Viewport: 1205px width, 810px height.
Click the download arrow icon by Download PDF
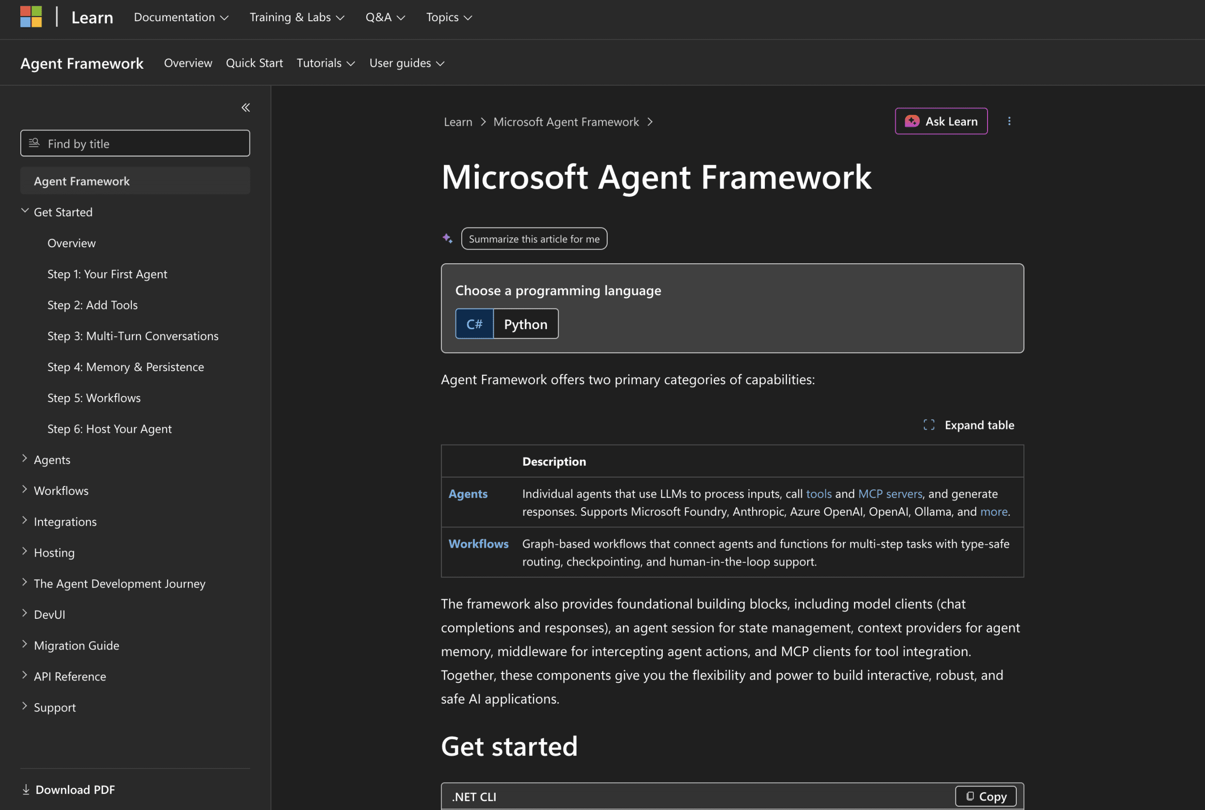tap(26, 789)
